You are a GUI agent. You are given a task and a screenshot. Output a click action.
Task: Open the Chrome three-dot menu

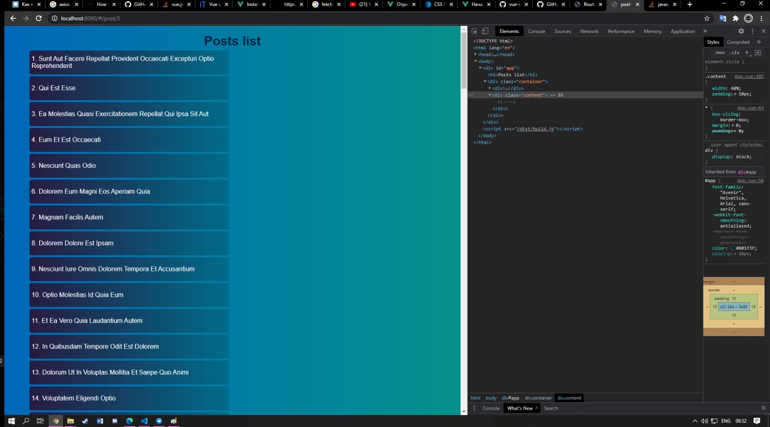[762, 19]
